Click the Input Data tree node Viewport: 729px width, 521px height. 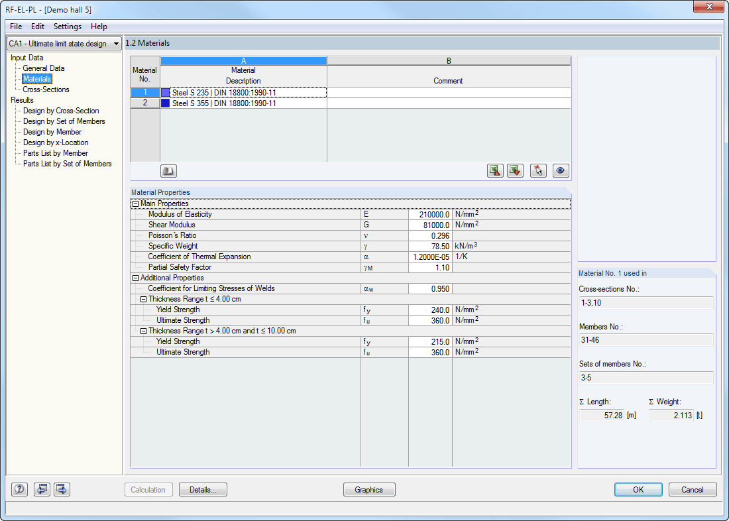point(27,58)
